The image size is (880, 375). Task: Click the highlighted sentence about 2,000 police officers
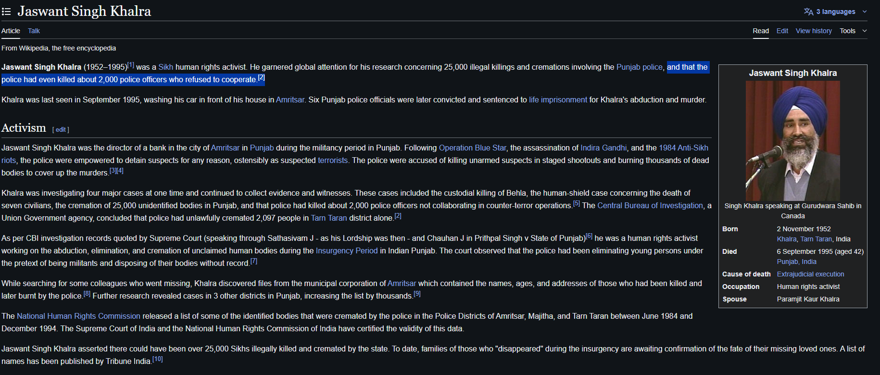pyautogui.click(x=355, y=74)
